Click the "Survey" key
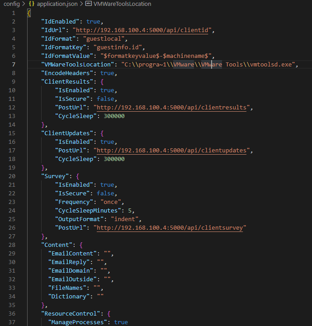 (55, 176)
